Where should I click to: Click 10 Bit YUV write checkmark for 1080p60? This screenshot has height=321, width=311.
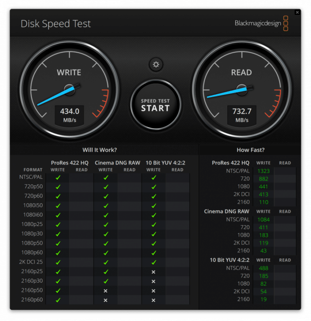[x=154, y=253]
